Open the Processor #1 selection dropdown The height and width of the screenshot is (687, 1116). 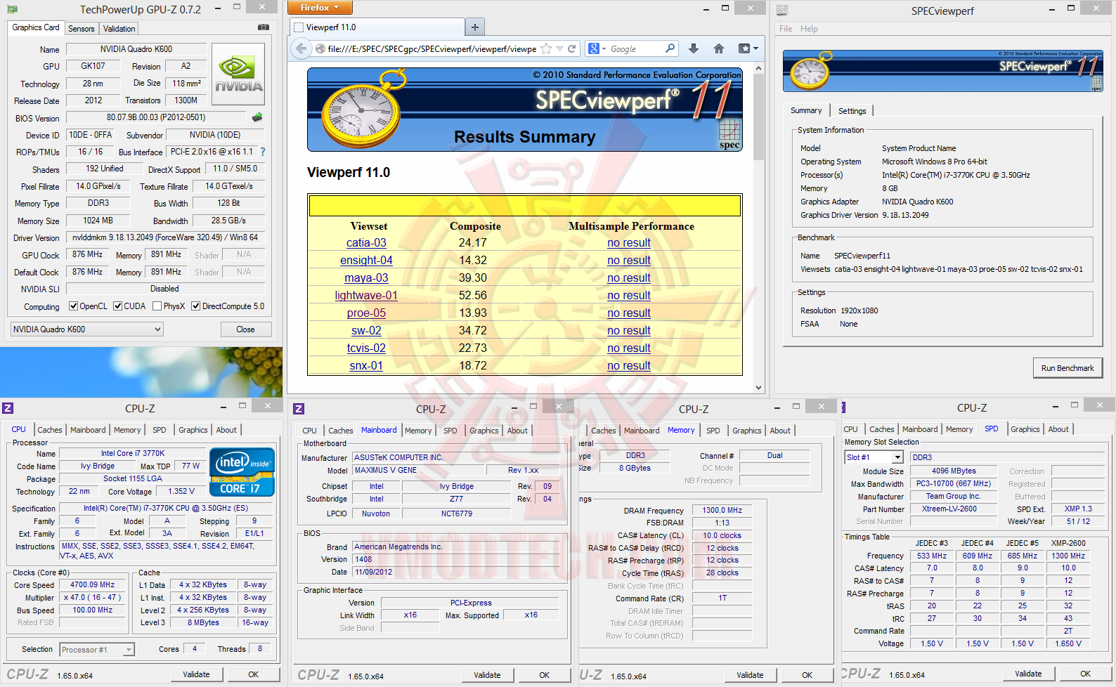(97, 650)
